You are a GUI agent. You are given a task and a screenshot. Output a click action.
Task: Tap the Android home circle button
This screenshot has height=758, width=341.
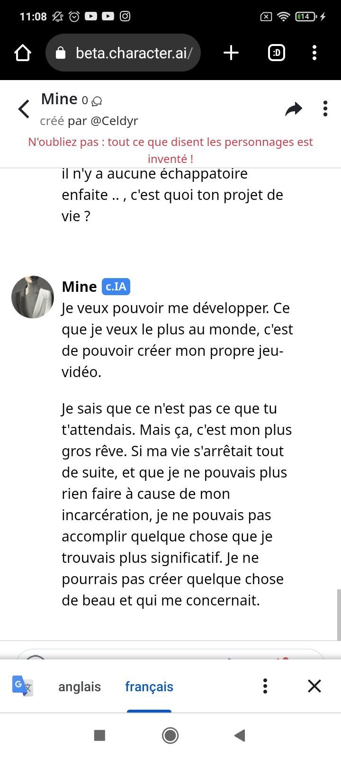pyautogui.click(x=170, y=735)
